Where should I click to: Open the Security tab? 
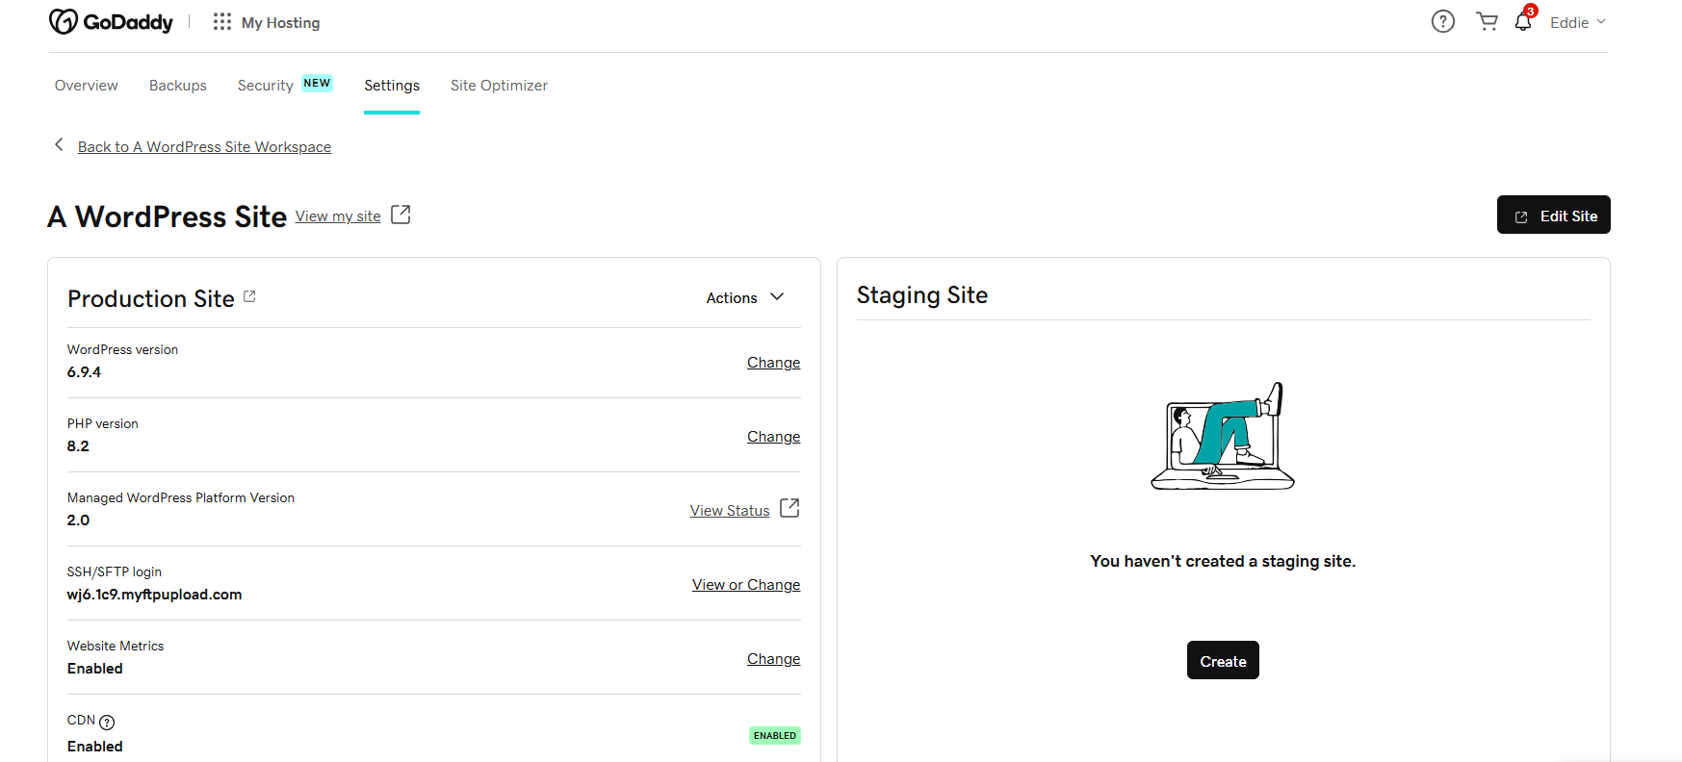click(266, 86)
